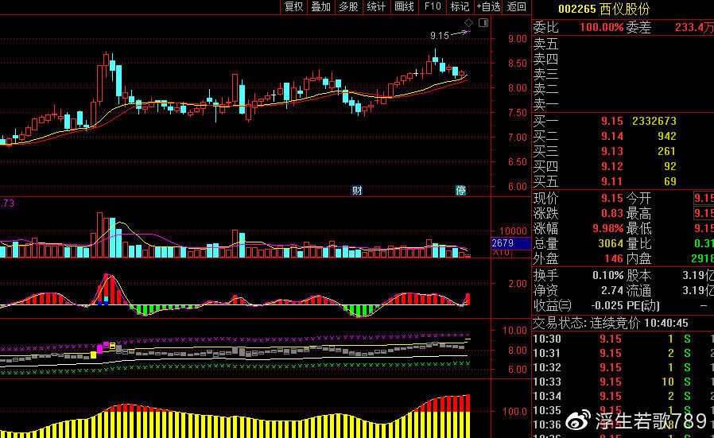This screenshot has width=714, height=438.
Task: Switch to 多股 multi-stock view
Action: point(349,7)
